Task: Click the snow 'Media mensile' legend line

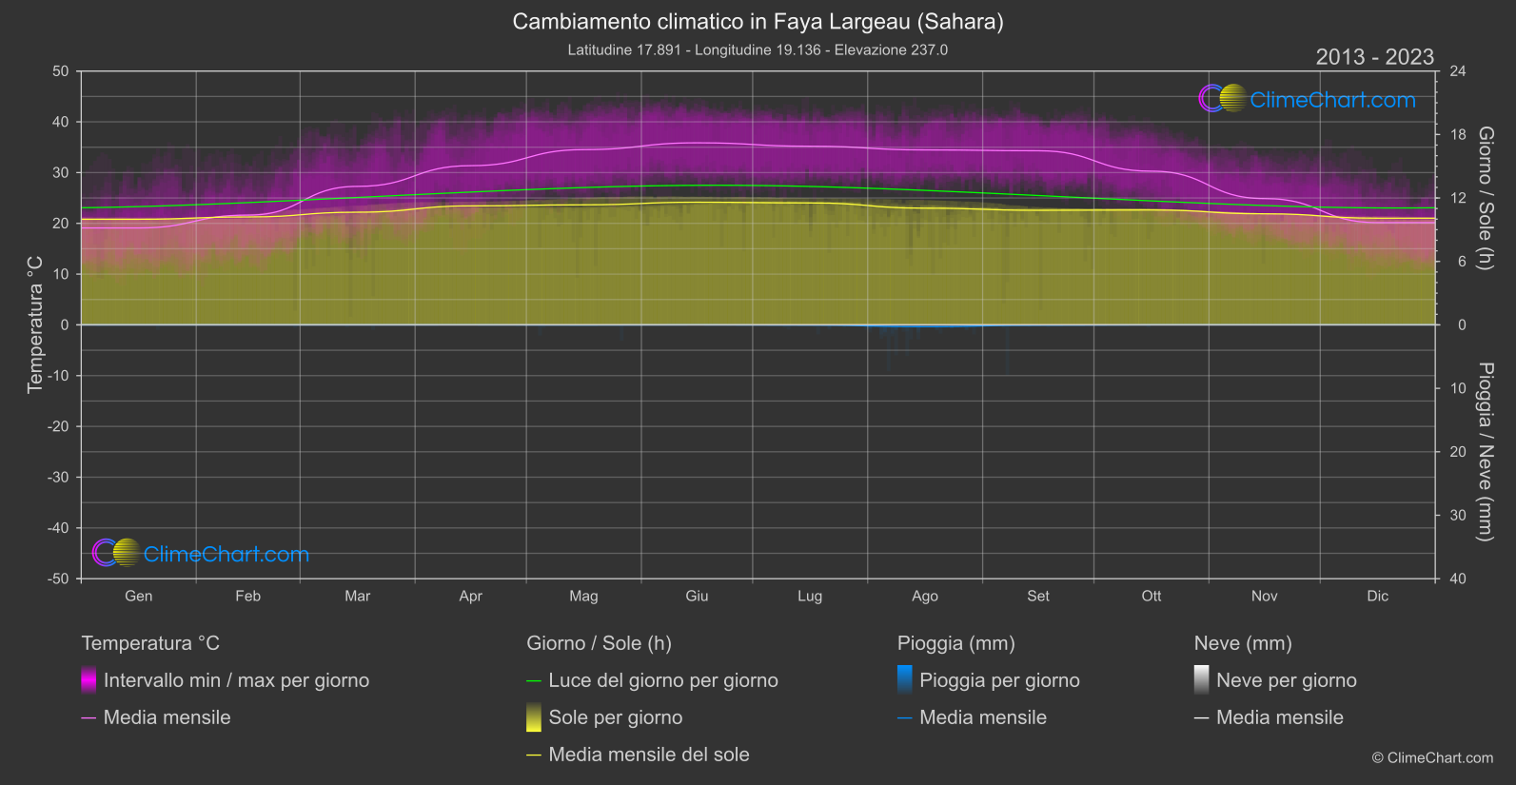Action: click(x=1269, y=717)
